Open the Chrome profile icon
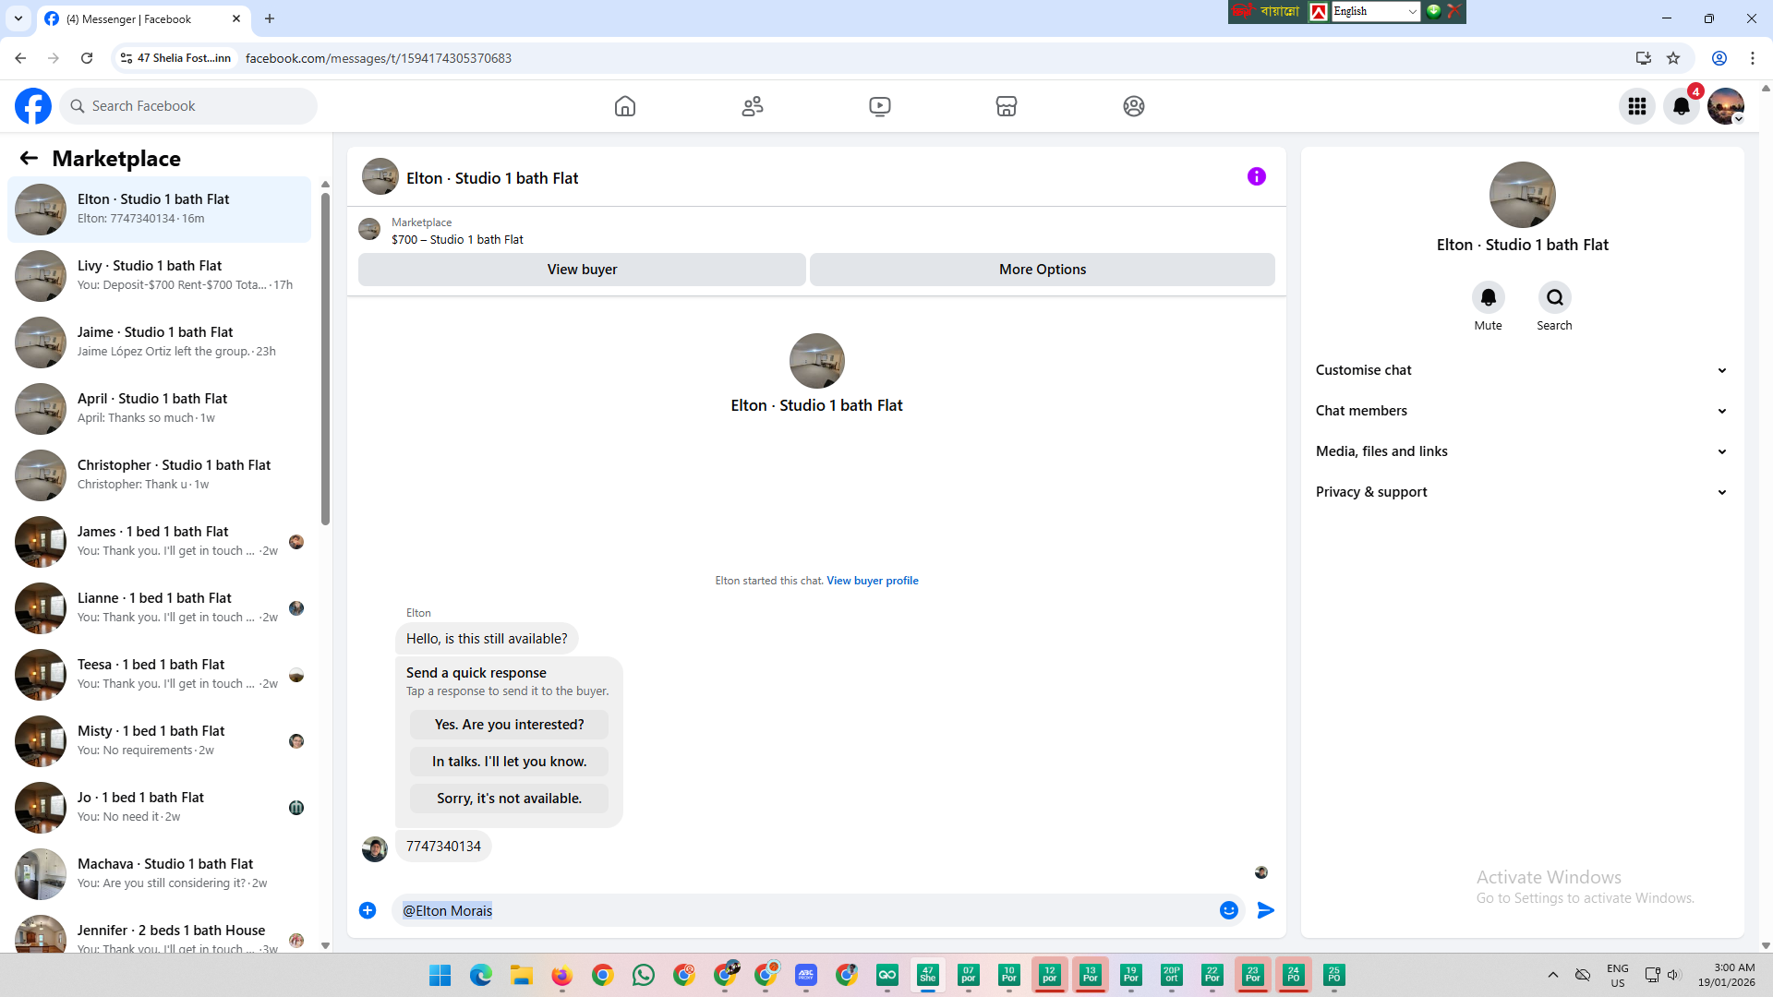Viewport: 1773px width, 997px height. (1719, 58)
